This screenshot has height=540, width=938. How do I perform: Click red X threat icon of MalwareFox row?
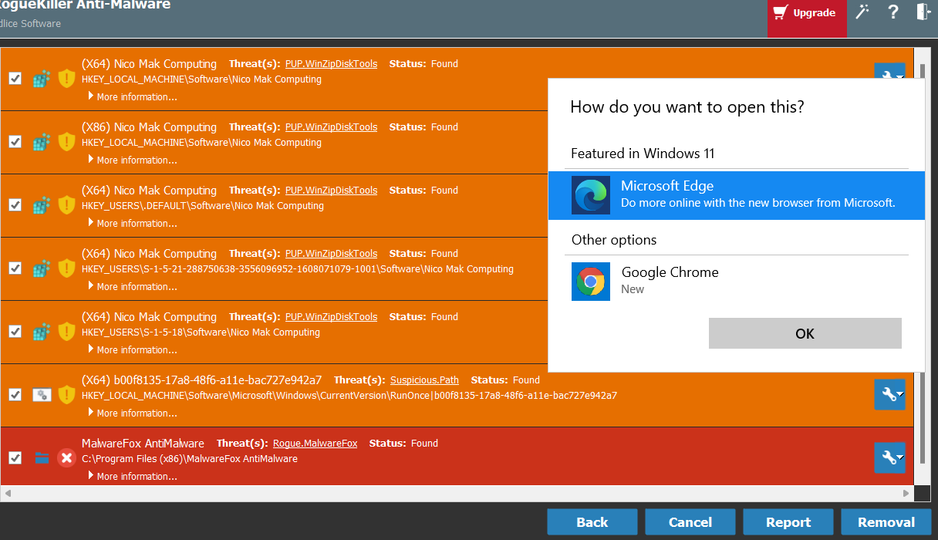[67, 458]
